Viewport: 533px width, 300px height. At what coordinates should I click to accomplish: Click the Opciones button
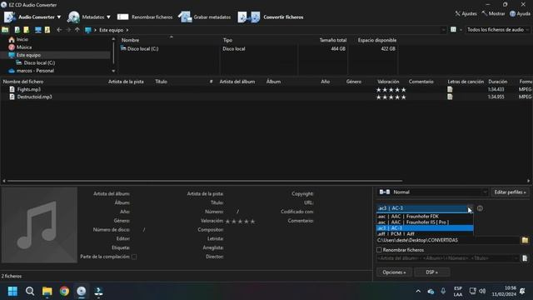[x=394, y=272]
